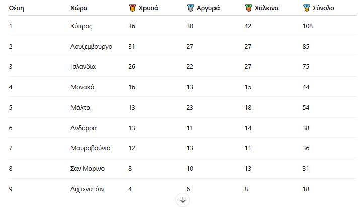Click the gold medal icon beside Χρυσά
This screenshot has height=207, width=359.
(132, 8)
